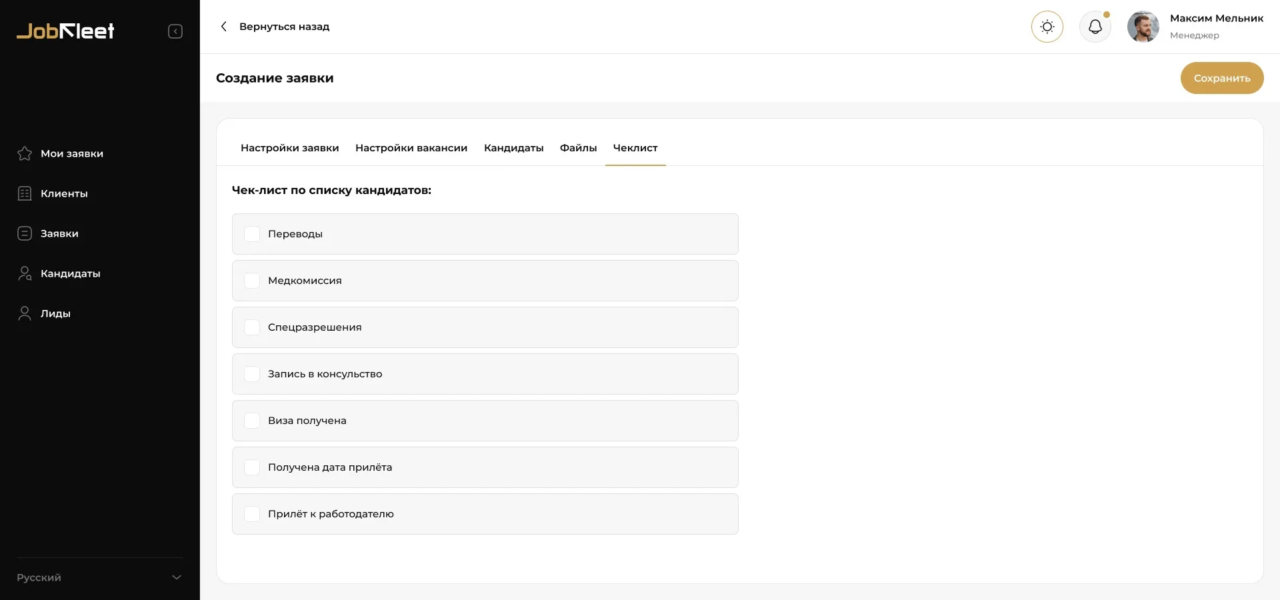The height and width of the screenshot is (600, 1280).
Task: Switch to the Настройки вакансии tab
Action: (411, 148)
